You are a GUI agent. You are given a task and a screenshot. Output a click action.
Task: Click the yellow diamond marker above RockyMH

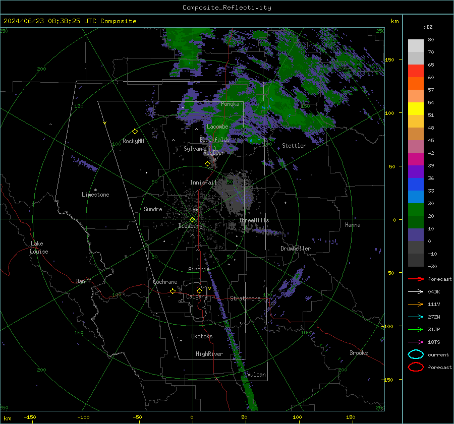pos(135,132)
